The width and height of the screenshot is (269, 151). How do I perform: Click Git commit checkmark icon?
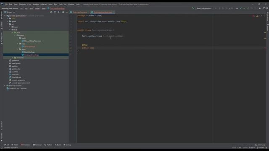point(244,8)
